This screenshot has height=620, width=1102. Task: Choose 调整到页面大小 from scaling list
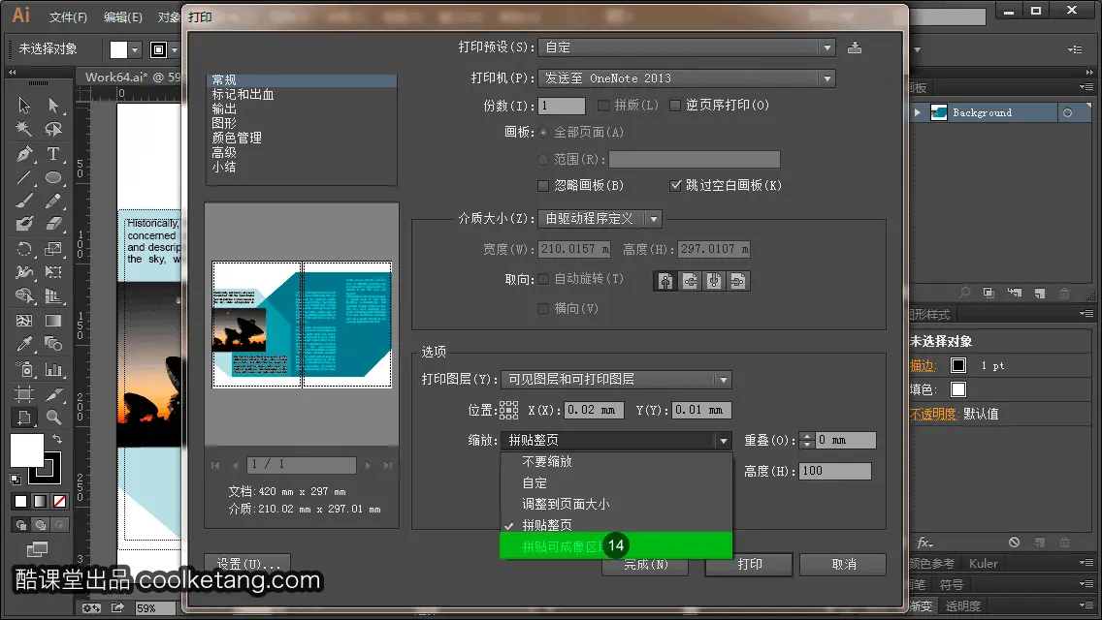click(616, 504)
